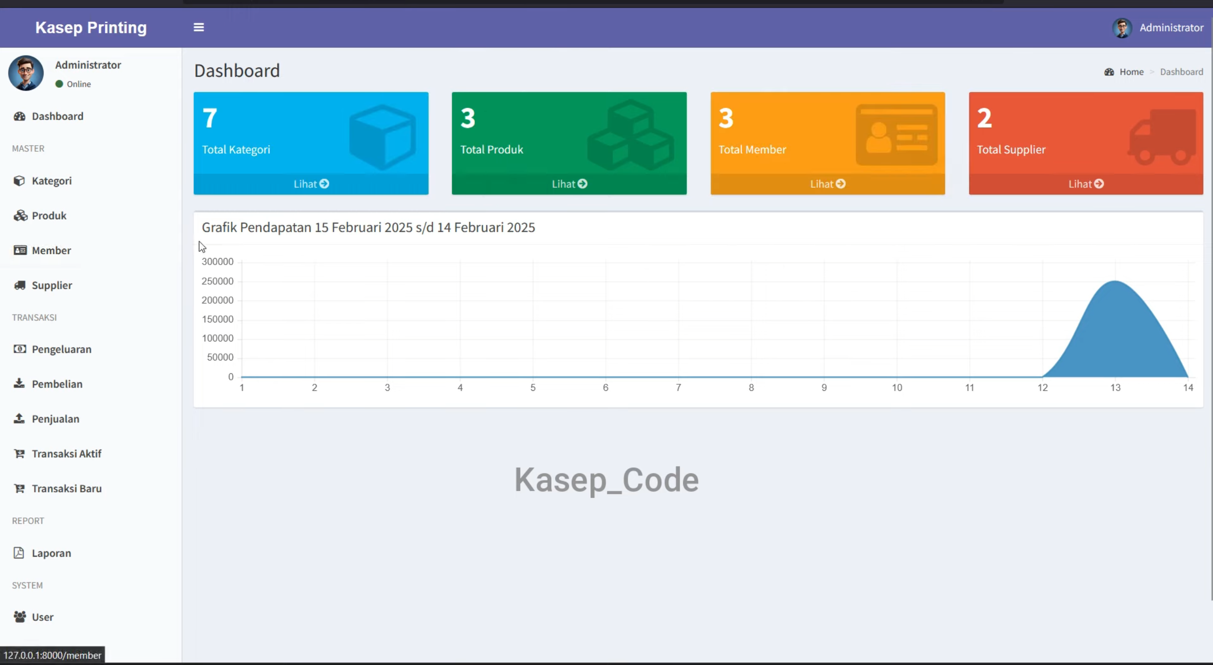Click the Home breadcrumb link
The image size is (1213, 665).
tap(1131, 72)
